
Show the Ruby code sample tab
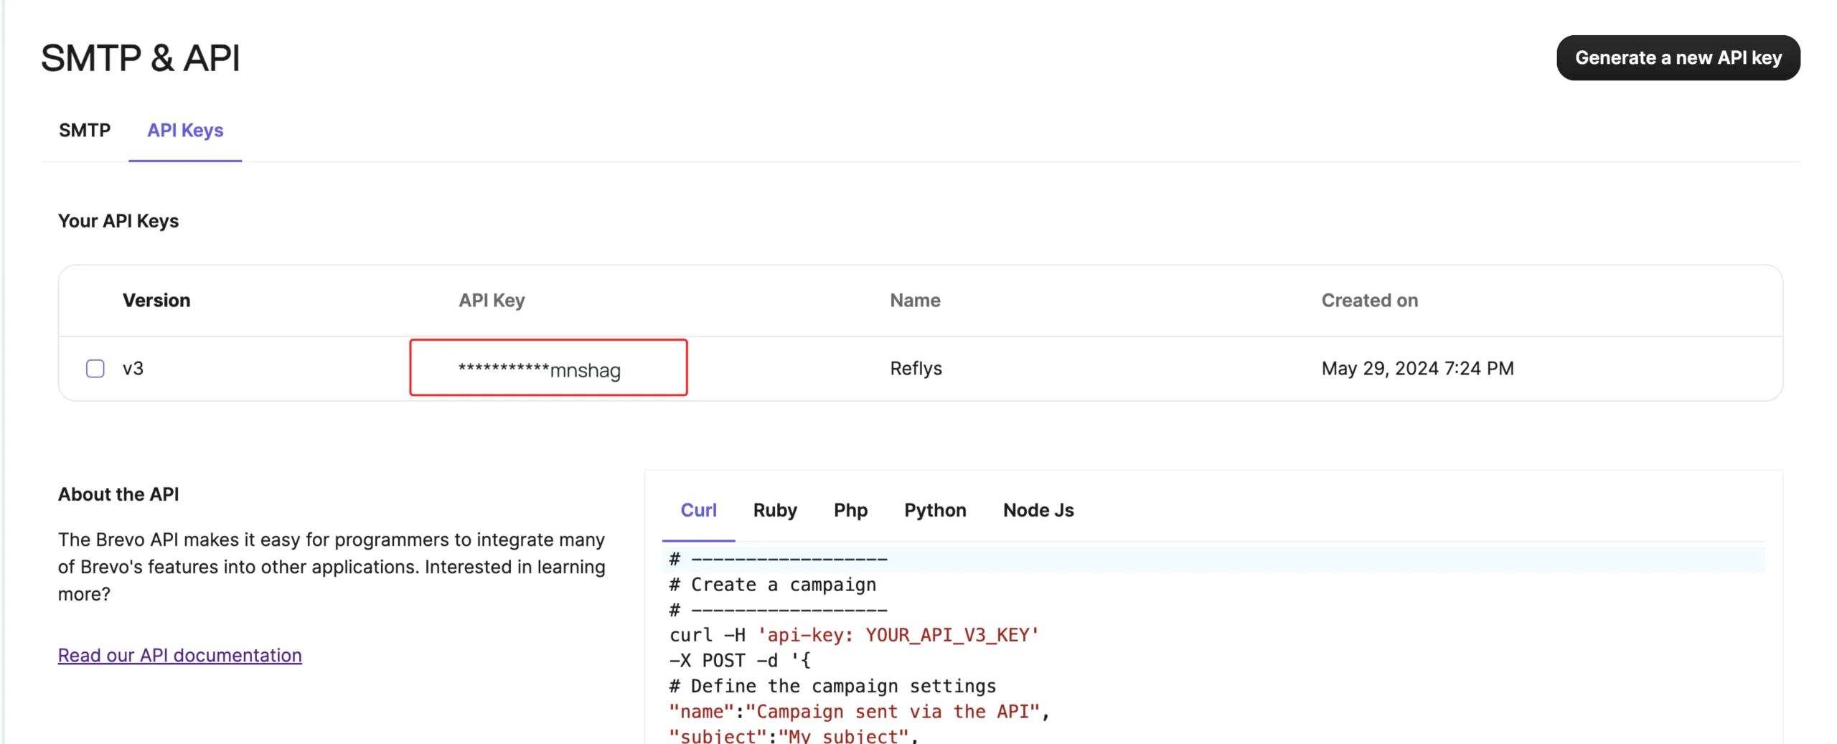[x=775, y=510]
